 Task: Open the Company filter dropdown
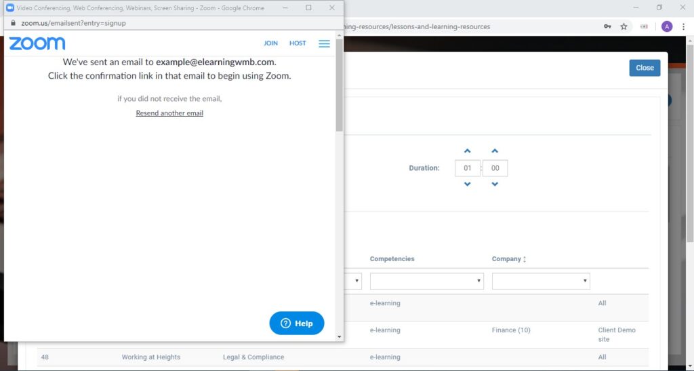pyautogui.click(x=541, y=281)
